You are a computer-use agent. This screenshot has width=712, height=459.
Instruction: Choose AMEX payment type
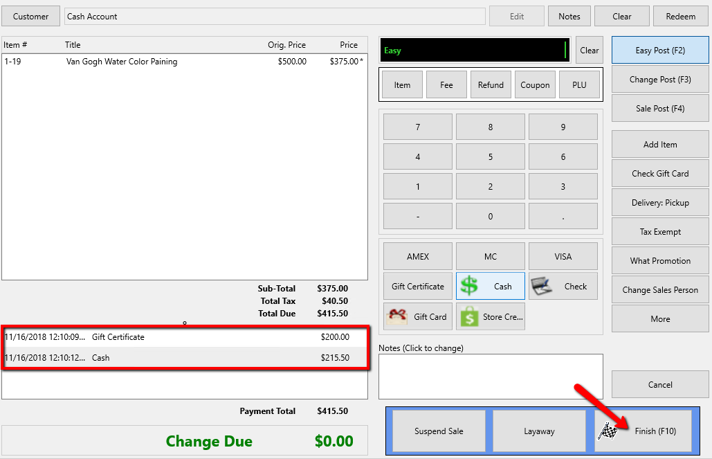coord(418,256)
